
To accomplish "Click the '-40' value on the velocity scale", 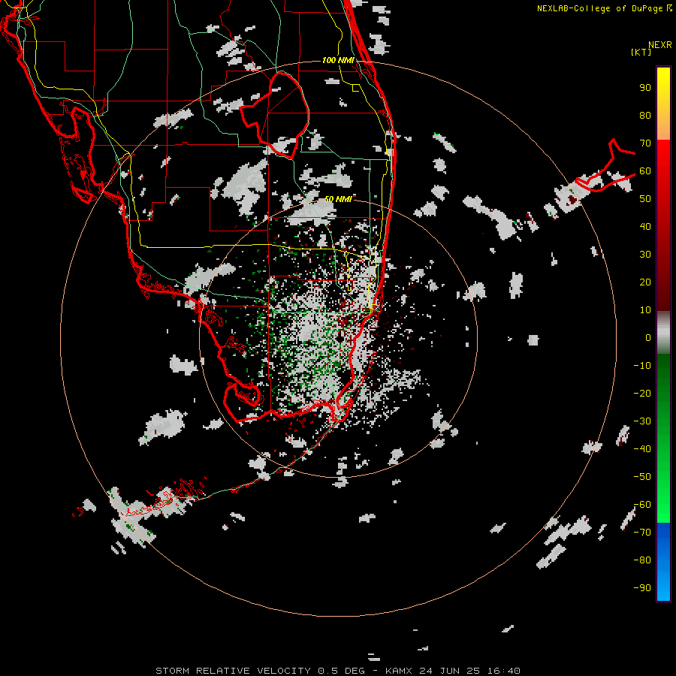I will [642, 449].
